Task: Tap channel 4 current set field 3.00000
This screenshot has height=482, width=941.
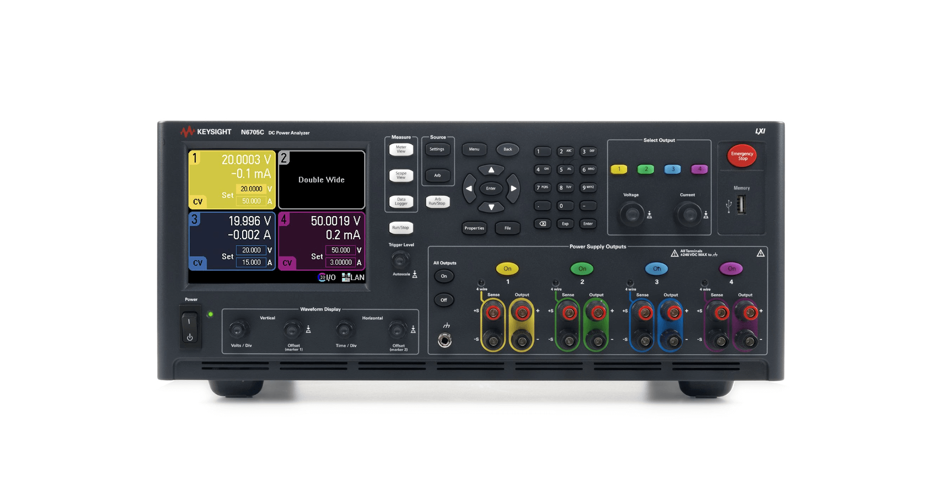Action: (x=341, y=263)
